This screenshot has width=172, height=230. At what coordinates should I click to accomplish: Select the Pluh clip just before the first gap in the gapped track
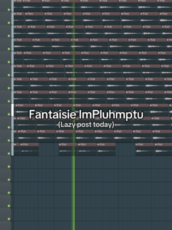(29, 149)
